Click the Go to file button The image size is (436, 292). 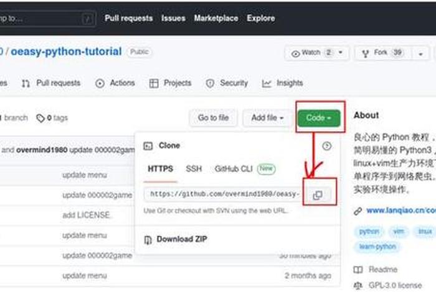click(x=213, y=118)
